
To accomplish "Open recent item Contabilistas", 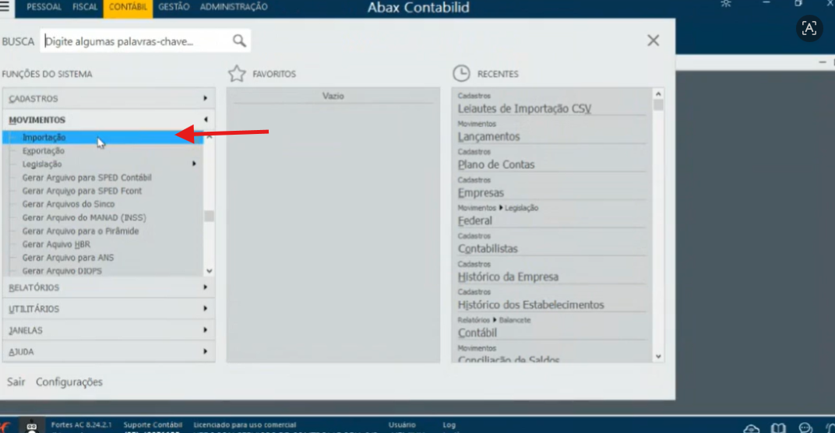I will point(488,248).
